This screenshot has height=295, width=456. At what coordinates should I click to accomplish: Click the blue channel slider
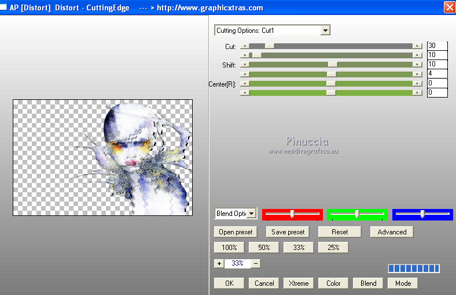pos(422,214)
